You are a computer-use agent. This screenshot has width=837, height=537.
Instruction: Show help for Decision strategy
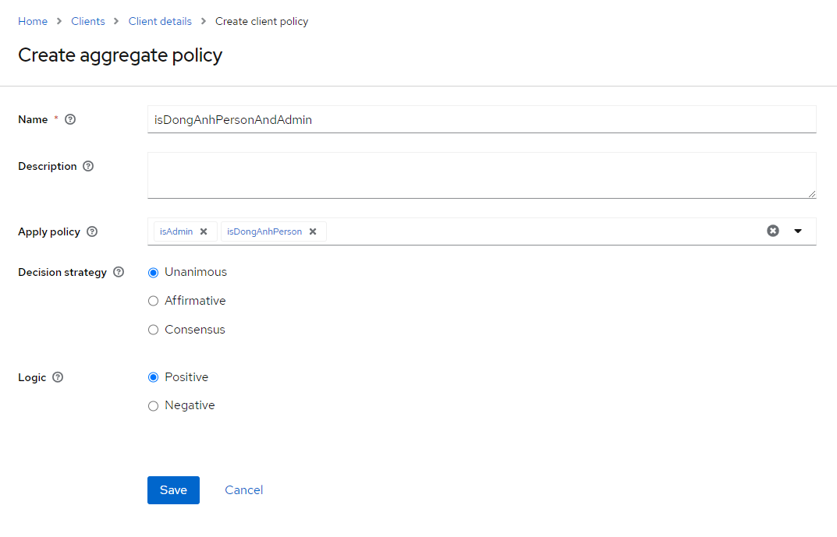[x=119, y=272]
